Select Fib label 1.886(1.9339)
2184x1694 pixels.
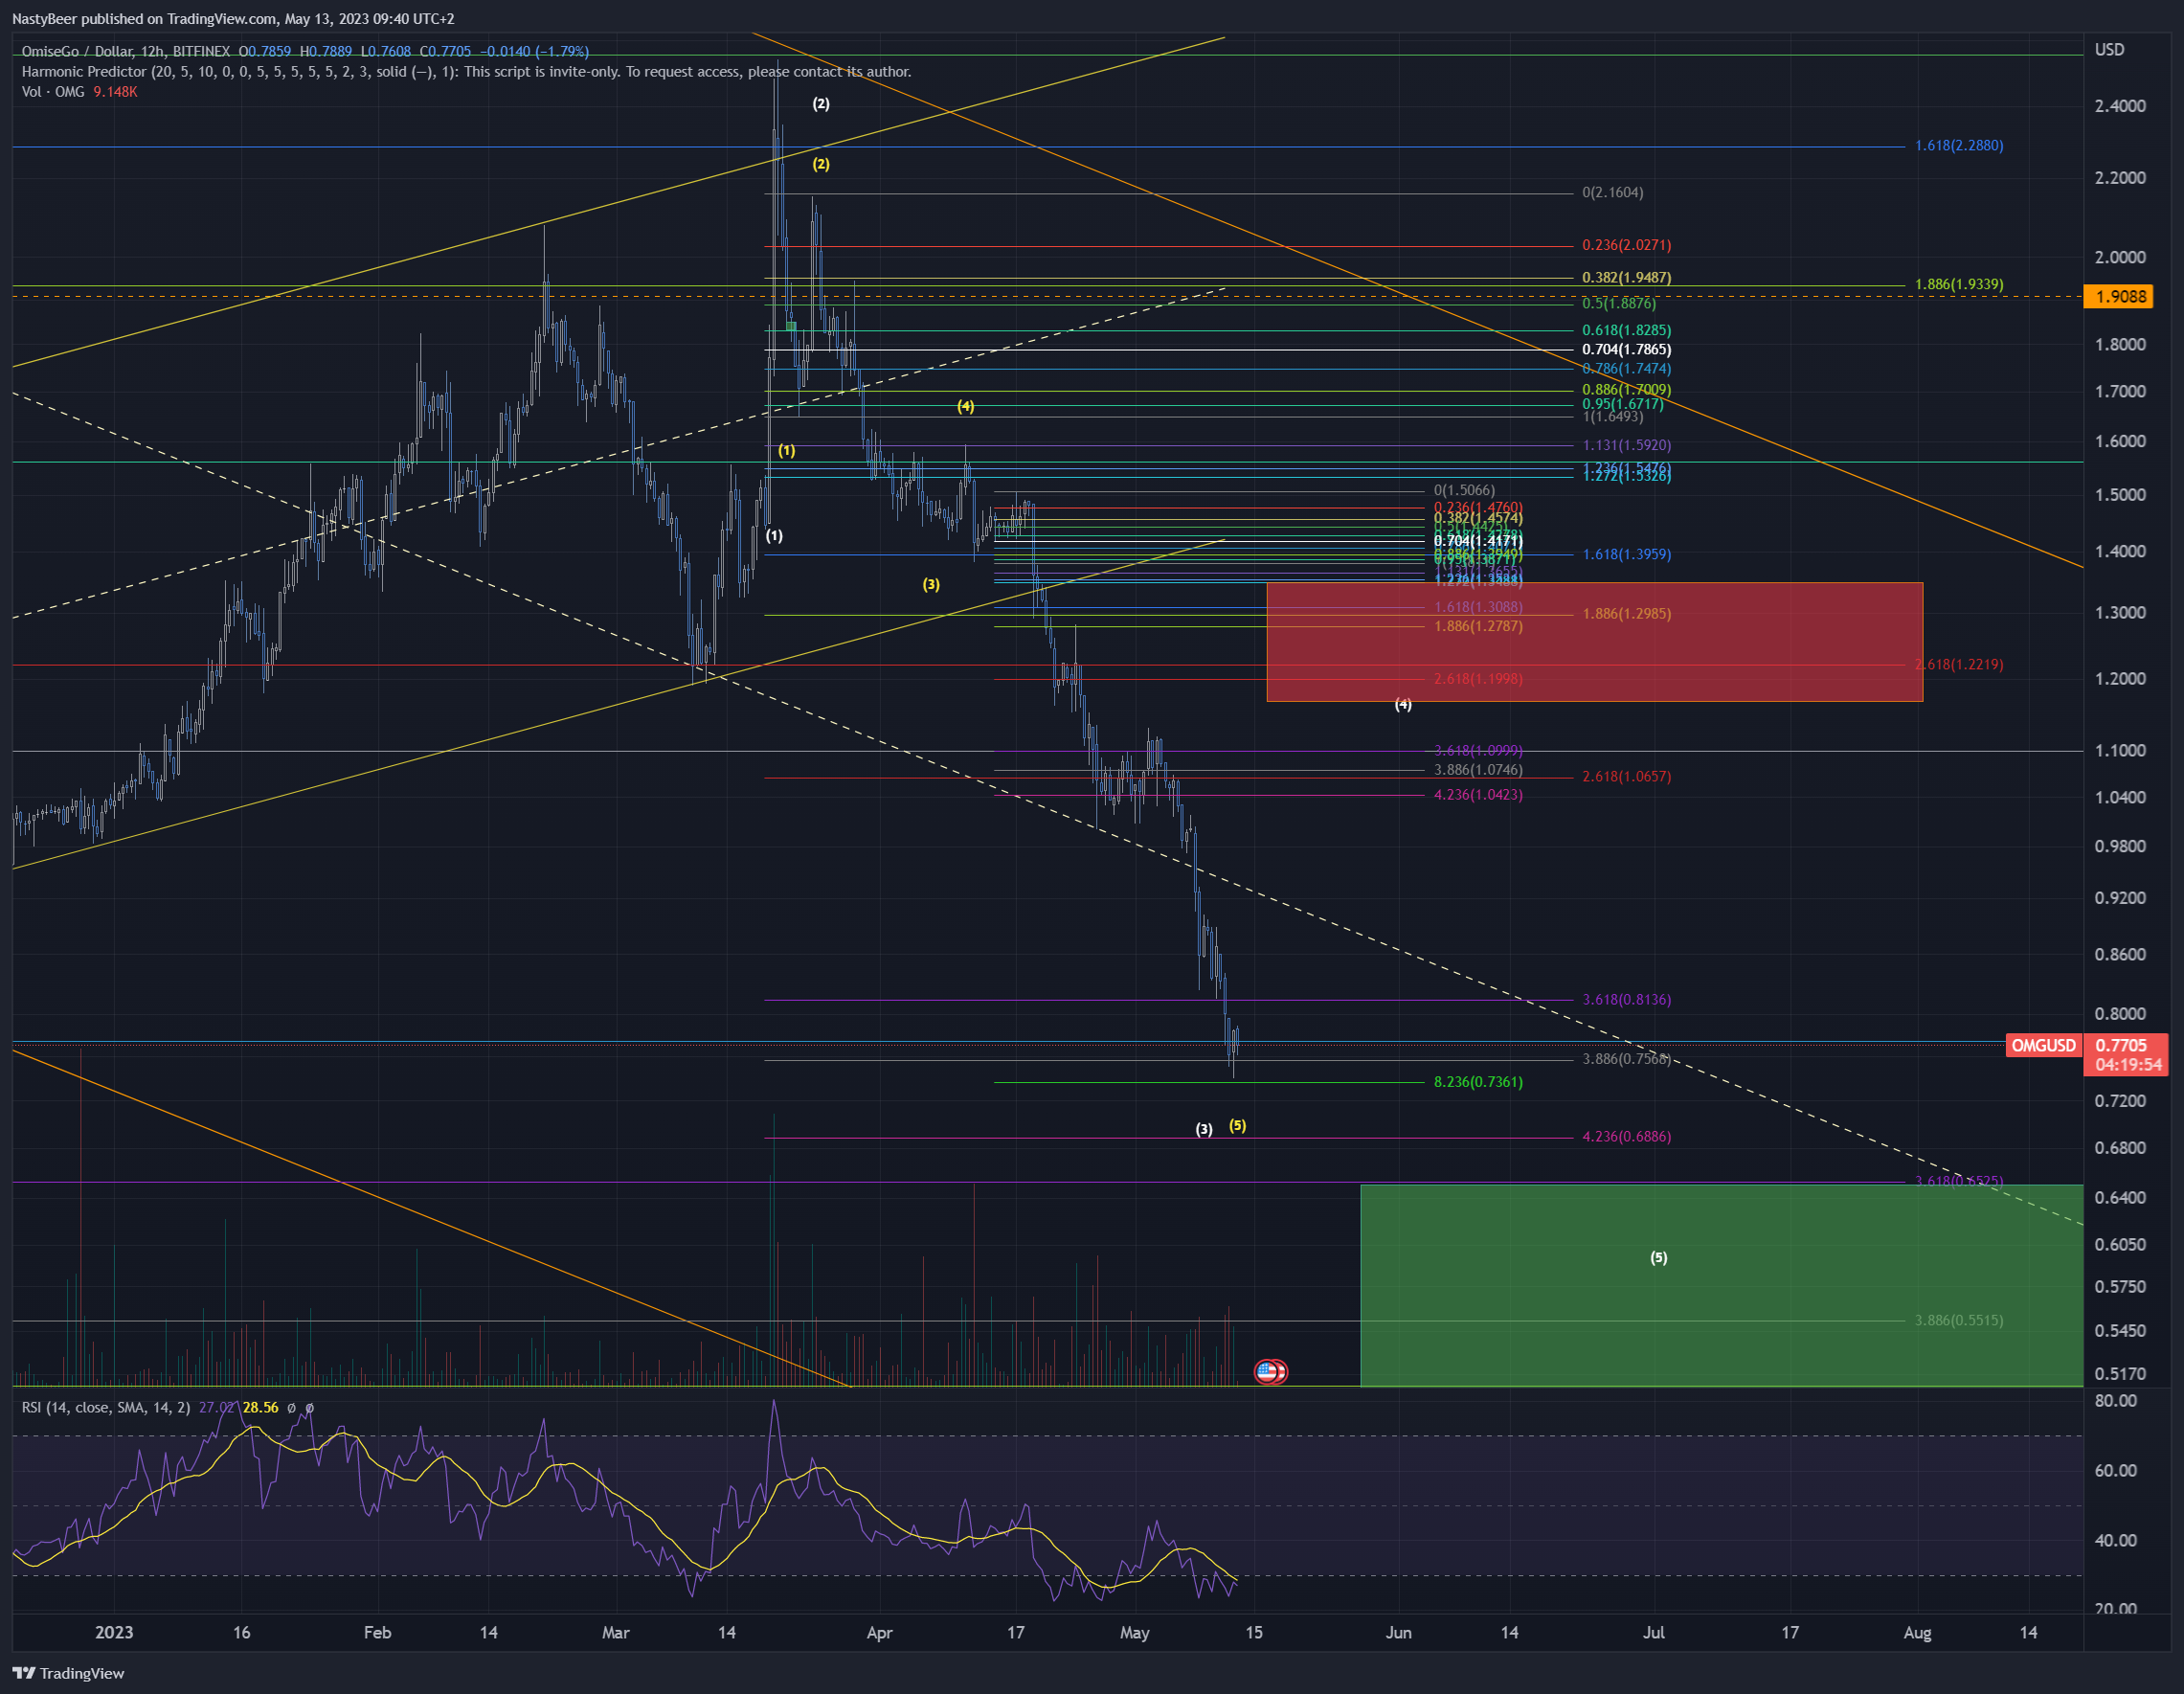(1958, 284)
